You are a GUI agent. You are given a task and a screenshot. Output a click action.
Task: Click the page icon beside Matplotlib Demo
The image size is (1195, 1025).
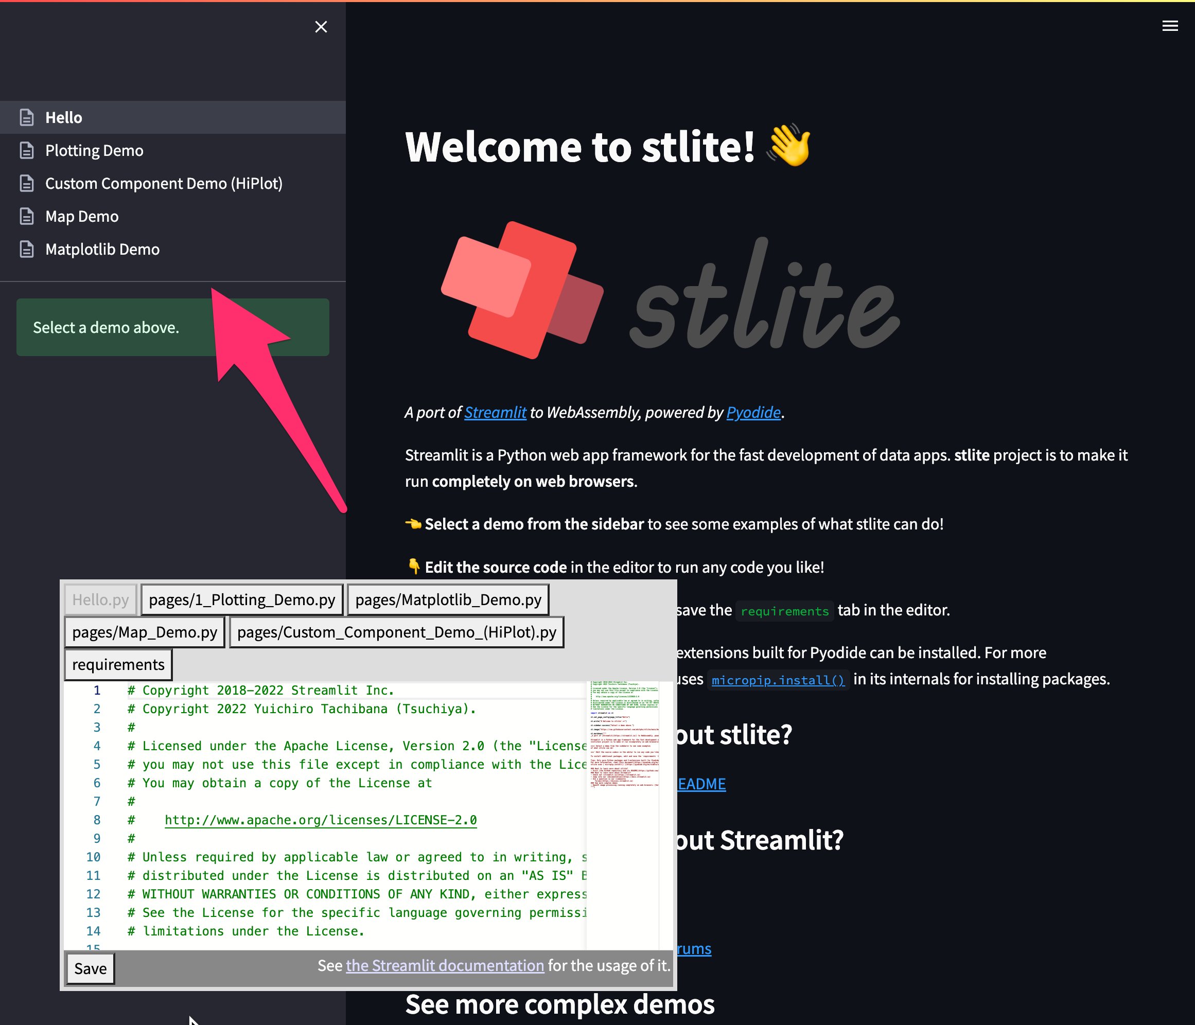pyautogui.click(x=27, y=249)
